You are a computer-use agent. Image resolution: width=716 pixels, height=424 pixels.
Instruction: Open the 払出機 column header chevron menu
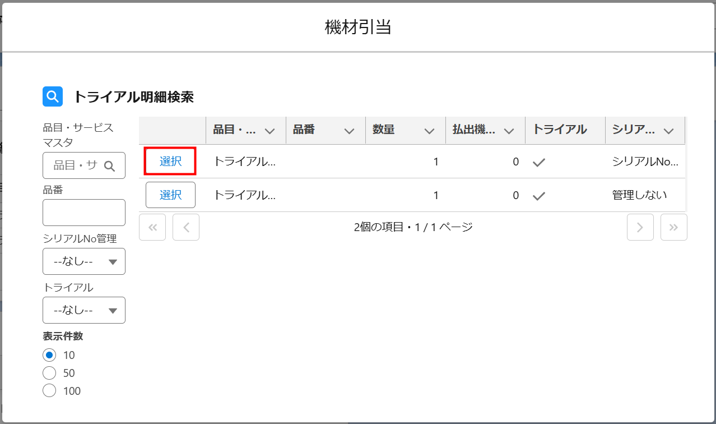(509, 131)
